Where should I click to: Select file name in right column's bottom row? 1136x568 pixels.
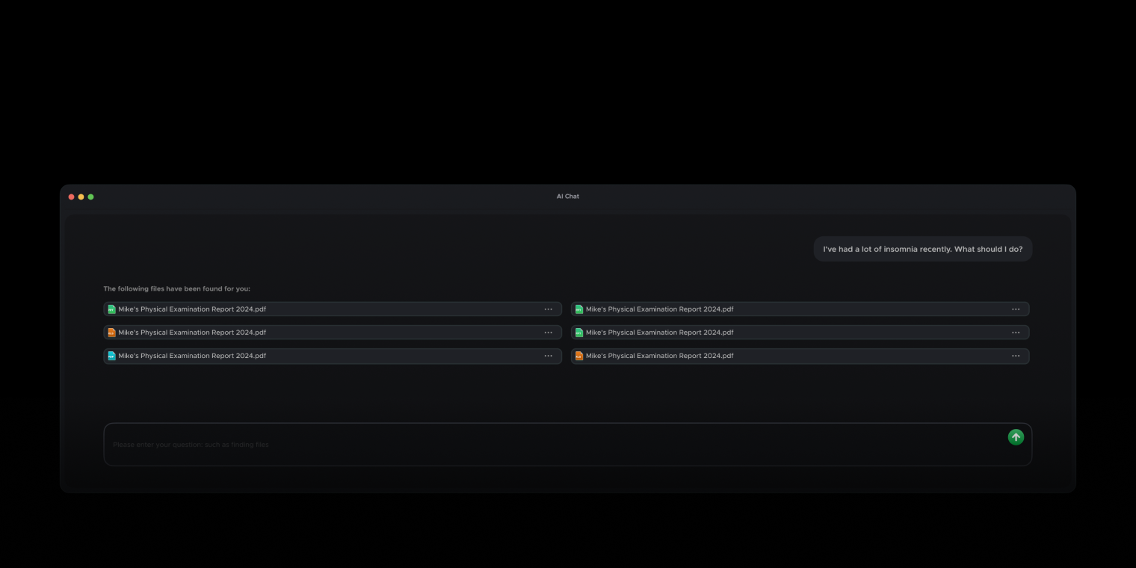(659, 356)
